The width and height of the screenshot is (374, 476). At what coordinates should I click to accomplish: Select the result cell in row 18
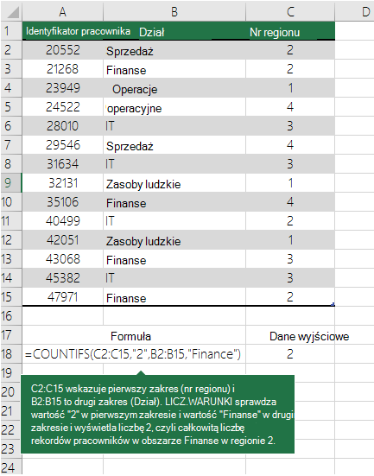pyautogui.click(x=290, y=354)
